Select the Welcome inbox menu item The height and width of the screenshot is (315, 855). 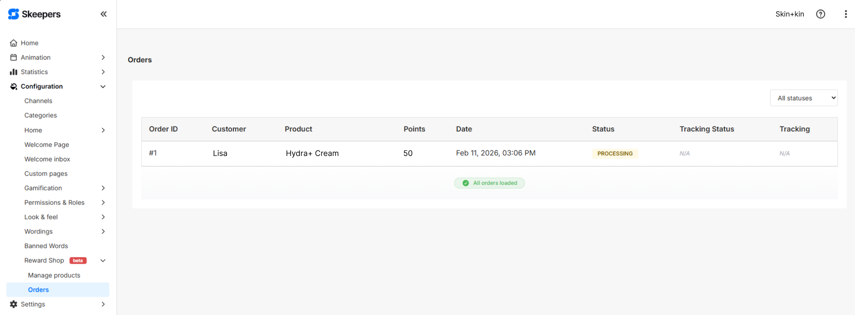tap(47, 159)
